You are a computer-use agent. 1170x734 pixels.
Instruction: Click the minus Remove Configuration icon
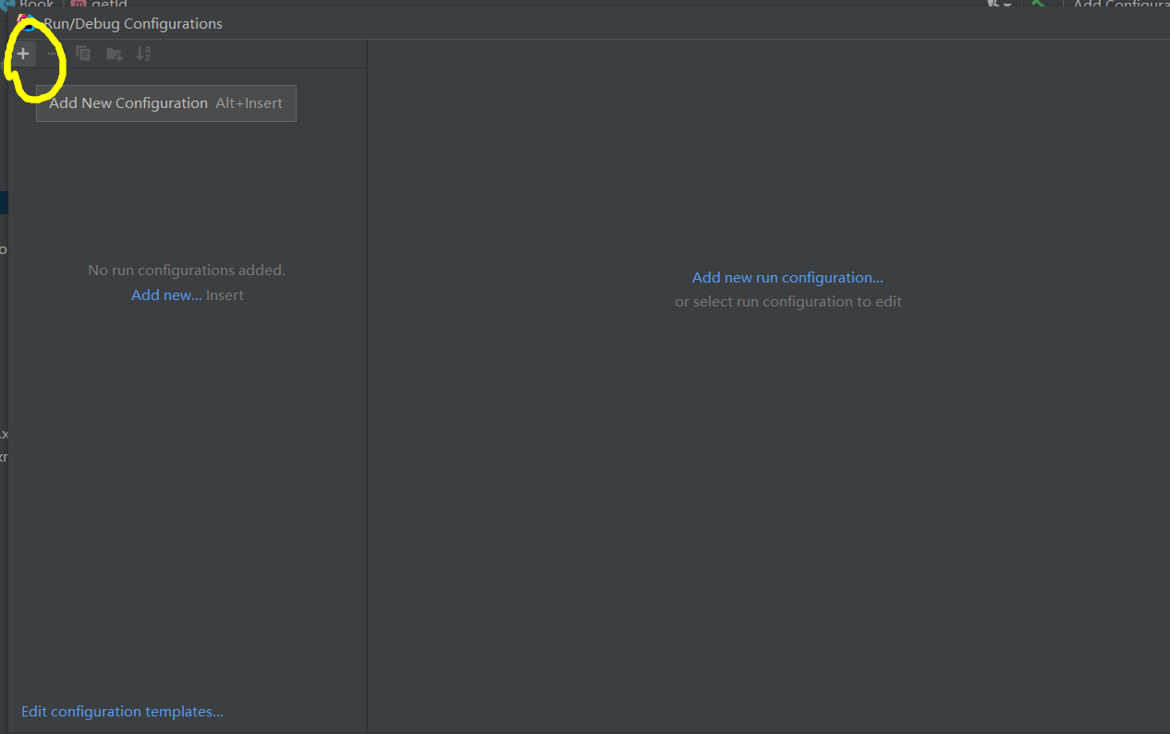tap(54, 54)
